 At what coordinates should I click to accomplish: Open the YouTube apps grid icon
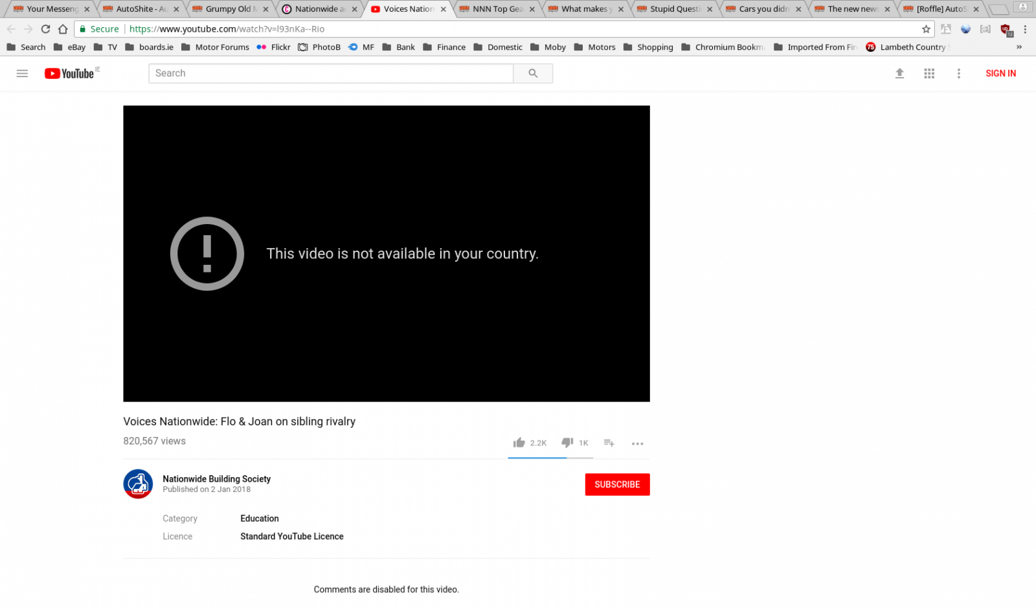tap(929, 73)
